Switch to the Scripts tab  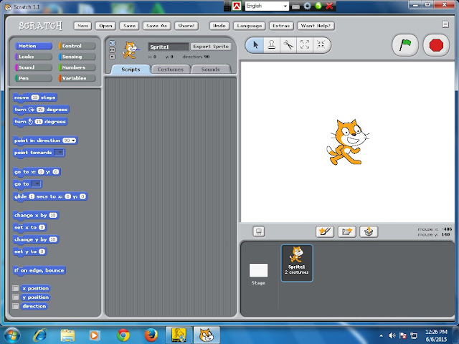point(131,70)
